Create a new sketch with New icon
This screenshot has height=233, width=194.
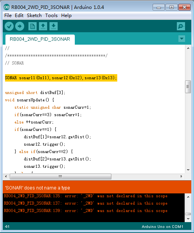[x=32, y=26]
